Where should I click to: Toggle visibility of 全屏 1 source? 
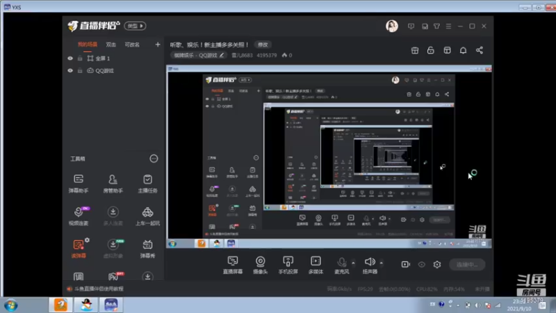[x=70, y=58]
